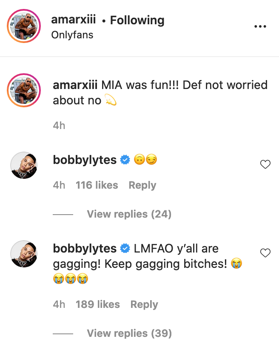View the 116 likes list

(97, 185)
